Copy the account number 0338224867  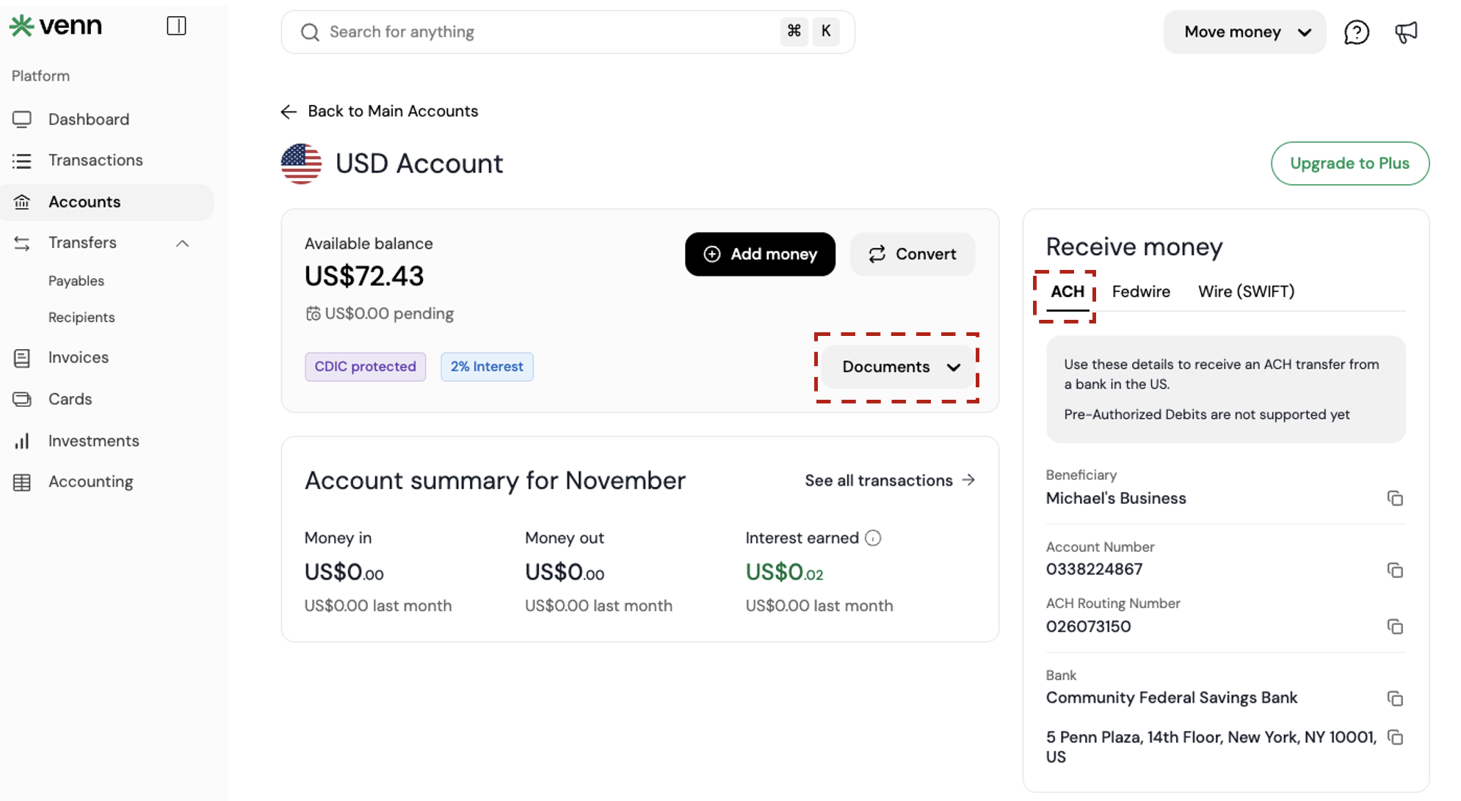click(1395, 570)
